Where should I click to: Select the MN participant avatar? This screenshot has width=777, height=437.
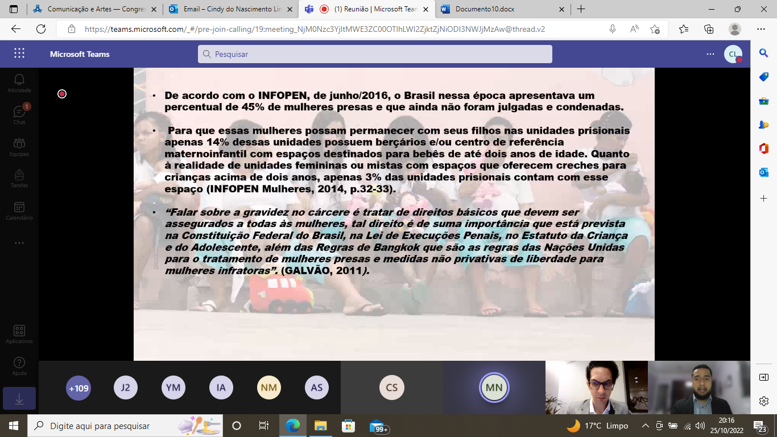(494, 388)
